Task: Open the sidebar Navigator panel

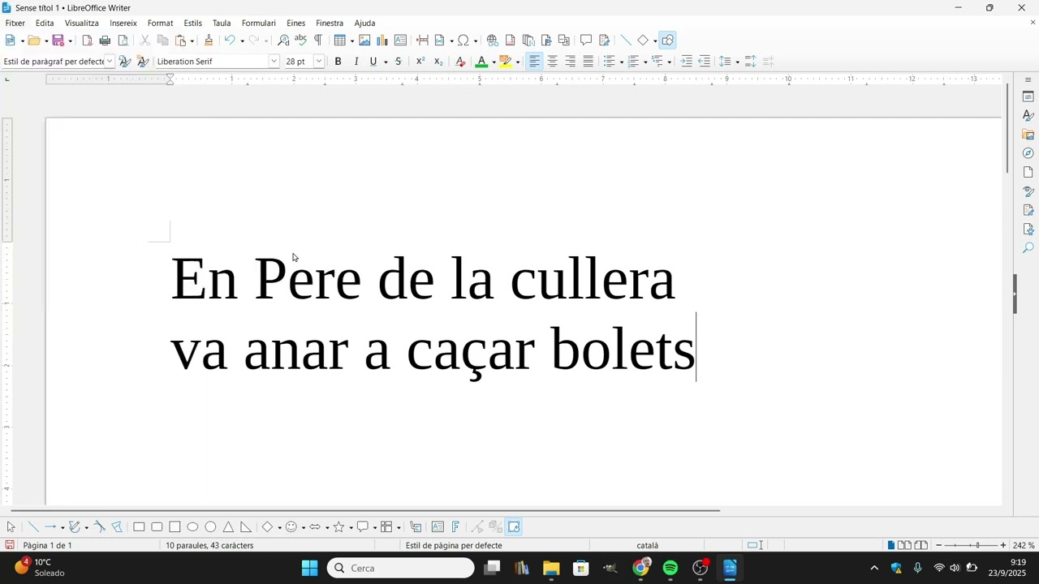Action: (1028, 153)
